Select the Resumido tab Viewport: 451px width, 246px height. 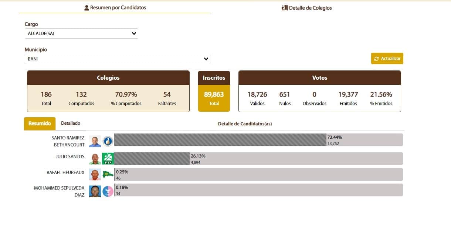(39, 124)
